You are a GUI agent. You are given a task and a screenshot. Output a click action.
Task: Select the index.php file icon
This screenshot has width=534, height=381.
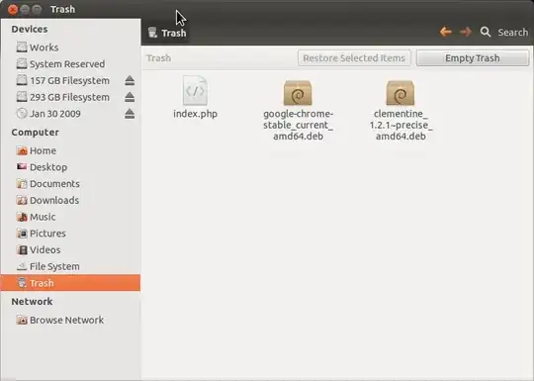coord(195,90)
